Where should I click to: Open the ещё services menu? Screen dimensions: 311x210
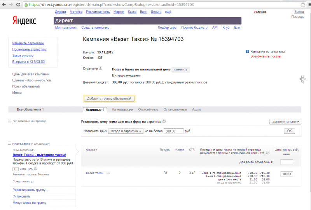(168, 12)
